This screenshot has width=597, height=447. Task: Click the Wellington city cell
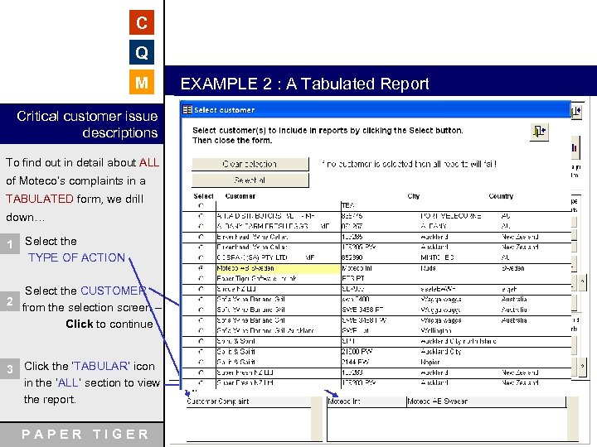[x=436, y=330]
